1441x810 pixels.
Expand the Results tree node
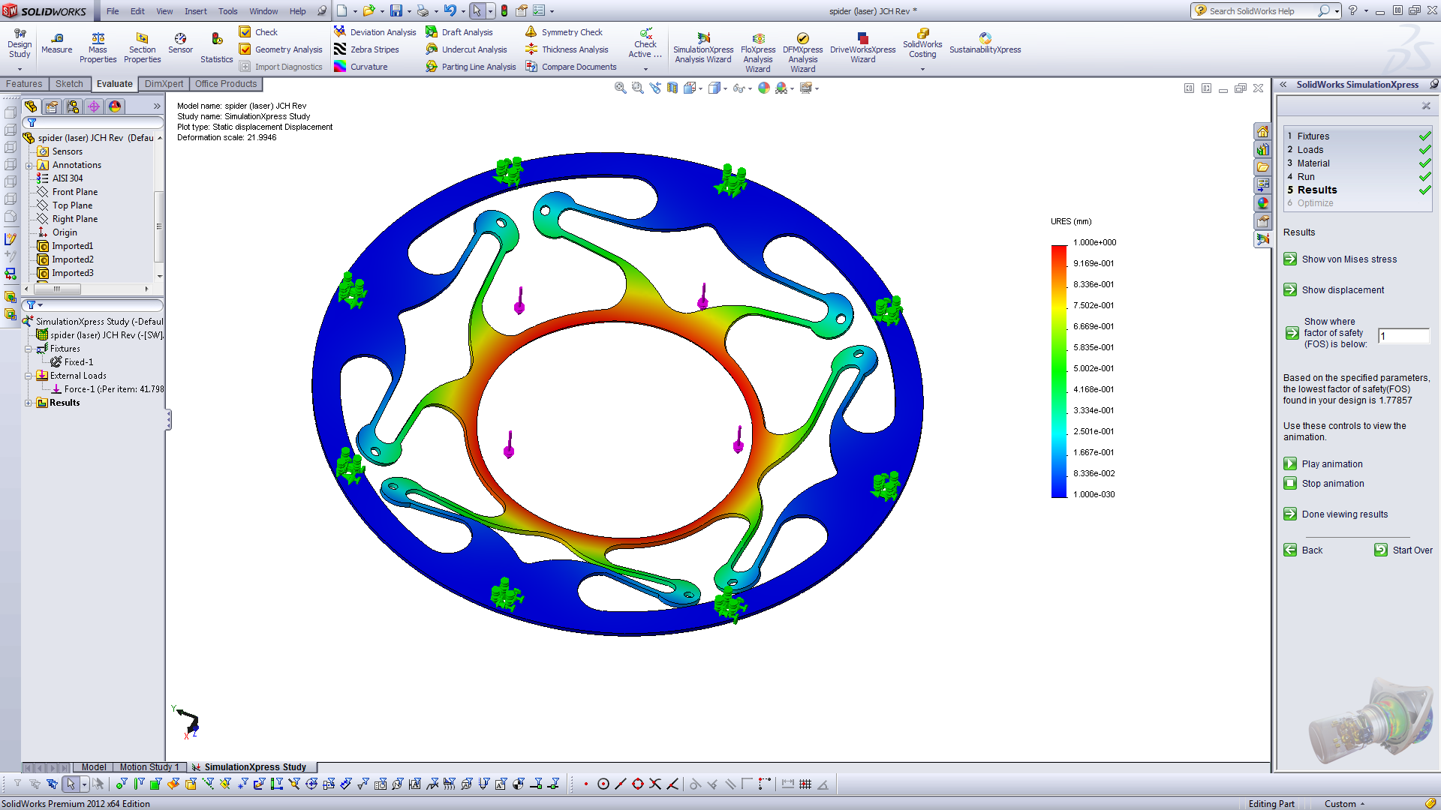coord(29,403)
